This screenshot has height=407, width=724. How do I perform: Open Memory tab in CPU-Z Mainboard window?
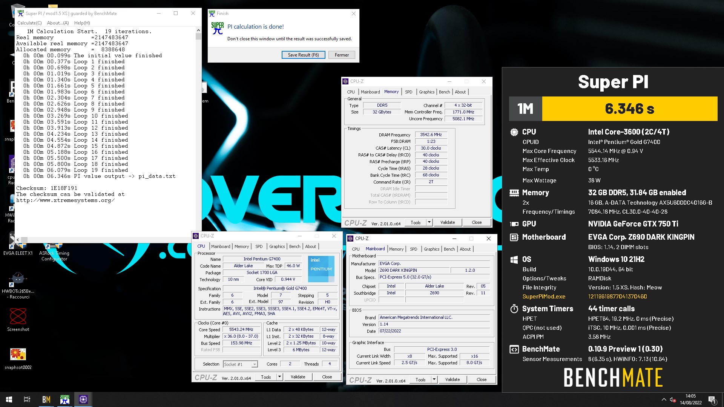(396, 249)
